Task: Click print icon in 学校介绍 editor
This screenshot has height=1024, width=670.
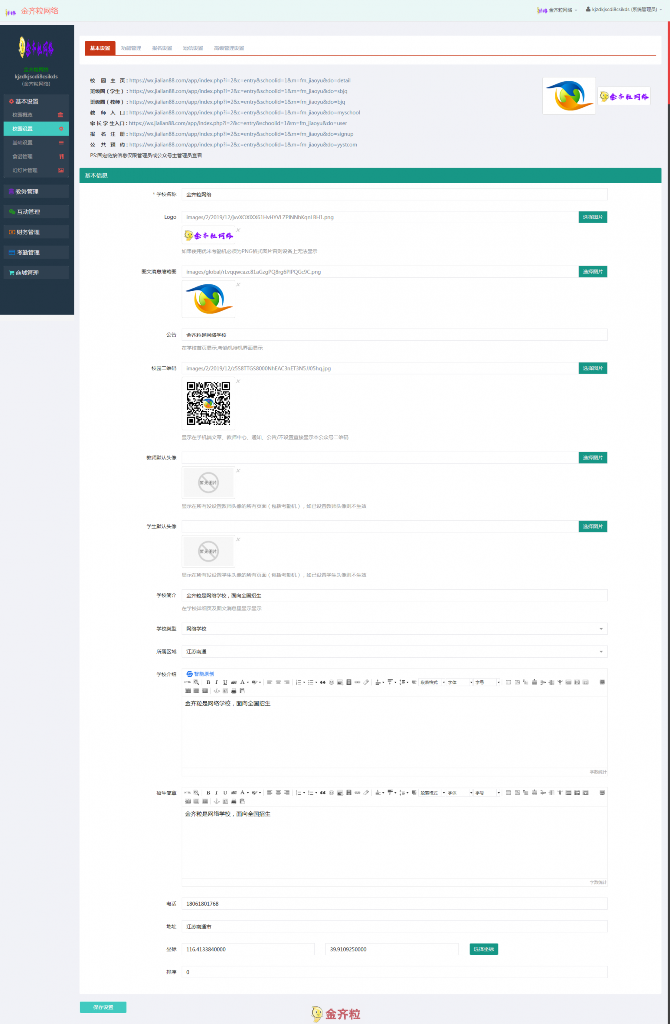Action: [x=234, y=690]
